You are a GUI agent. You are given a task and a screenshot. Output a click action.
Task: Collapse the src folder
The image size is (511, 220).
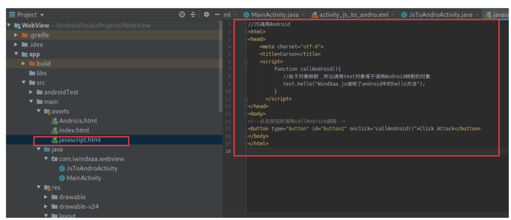(24, 83)
